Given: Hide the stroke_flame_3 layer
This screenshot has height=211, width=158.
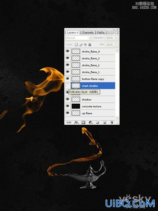Looking at the screenshot, I should (68, 58).
